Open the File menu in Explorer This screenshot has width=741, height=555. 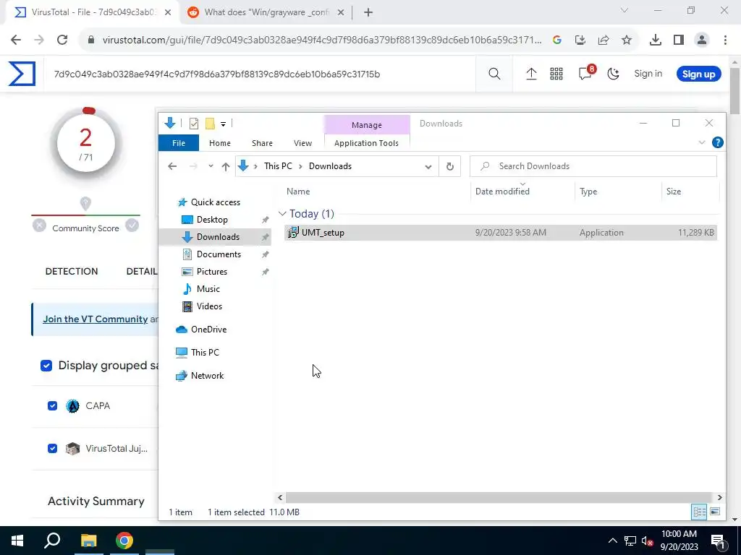[179, 143]
